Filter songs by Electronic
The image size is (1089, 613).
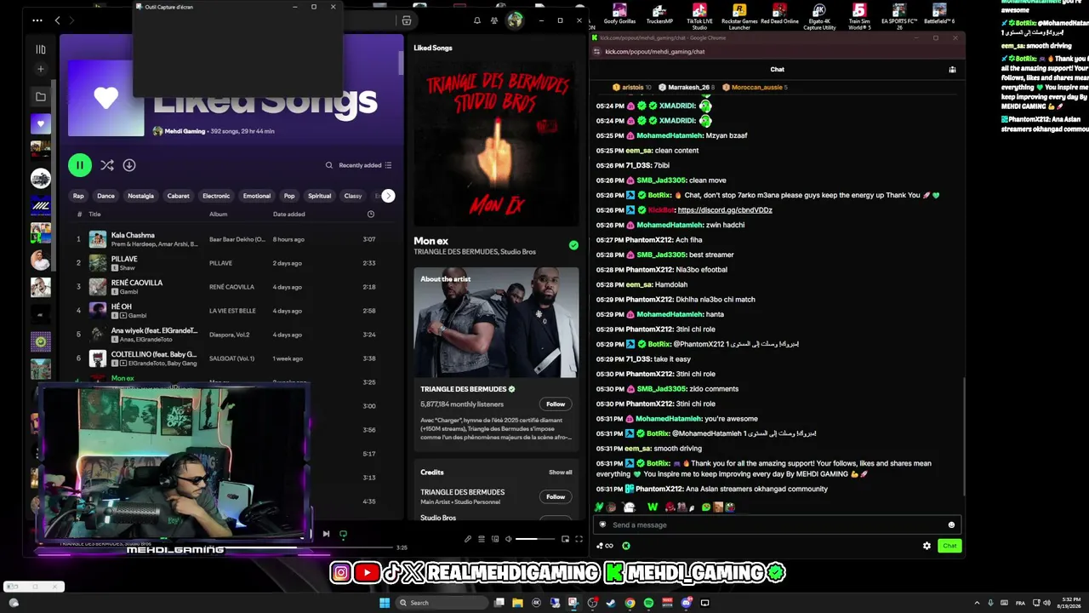(216, 196)
